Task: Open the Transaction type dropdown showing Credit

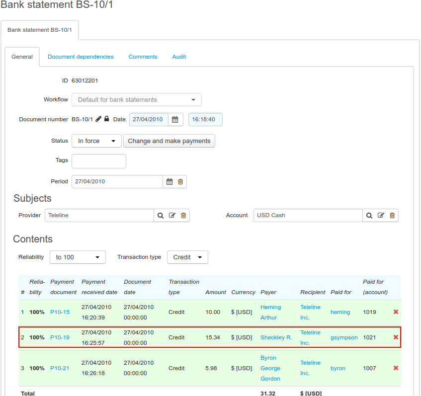Action: pos(187,257)
